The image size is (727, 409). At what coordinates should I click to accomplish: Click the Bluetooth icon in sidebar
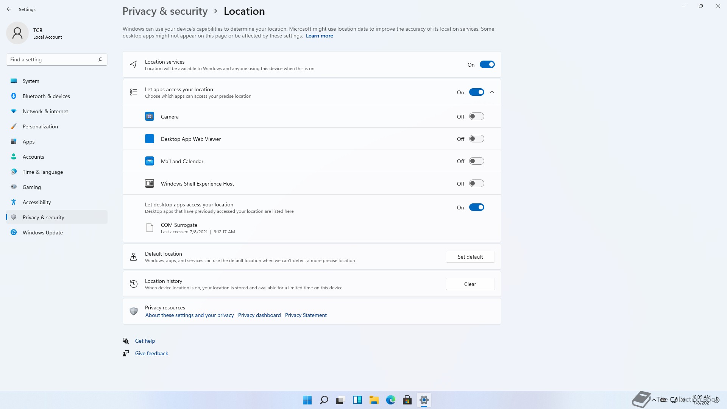click(14, 96)
